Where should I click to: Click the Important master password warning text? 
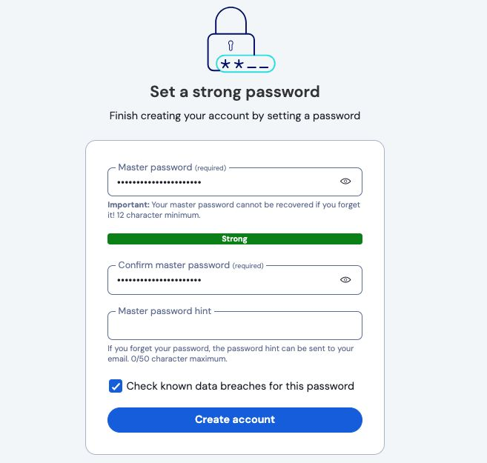234,210
